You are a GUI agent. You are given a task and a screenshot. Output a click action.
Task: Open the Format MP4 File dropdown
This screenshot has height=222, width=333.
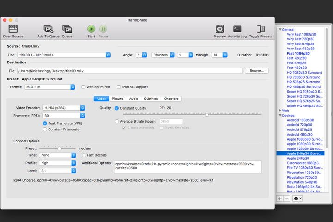pyautogui.click(x=49, y=87)
